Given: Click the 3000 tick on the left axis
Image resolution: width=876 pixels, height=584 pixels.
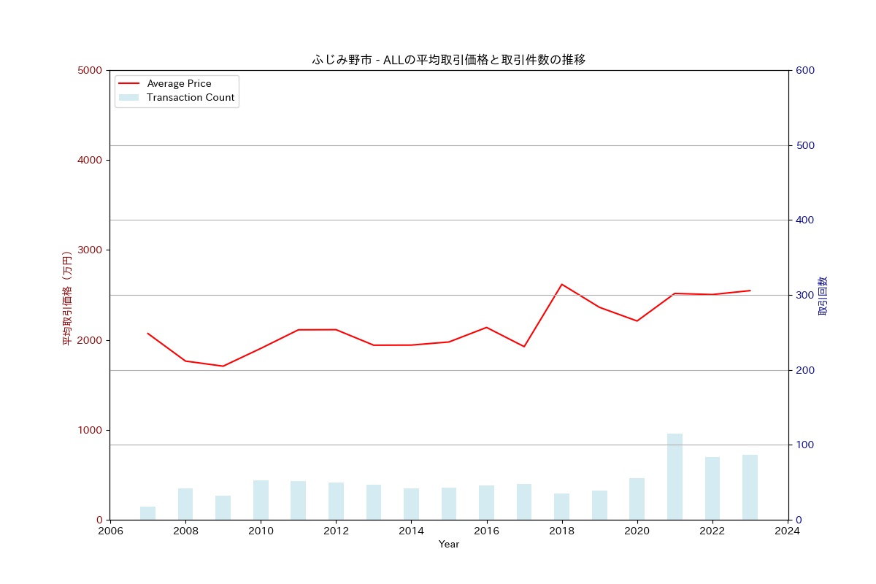Looking at the screenshot, I should [x=91, y=250].
